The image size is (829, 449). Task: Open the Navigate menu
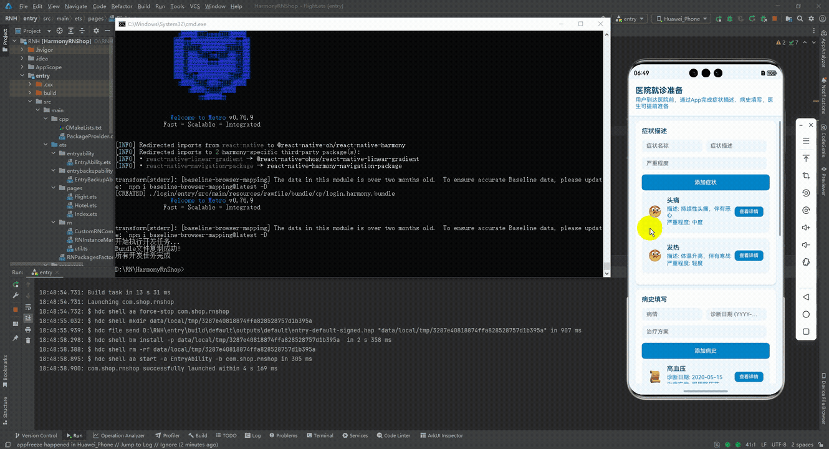click(x=76, y=6)
